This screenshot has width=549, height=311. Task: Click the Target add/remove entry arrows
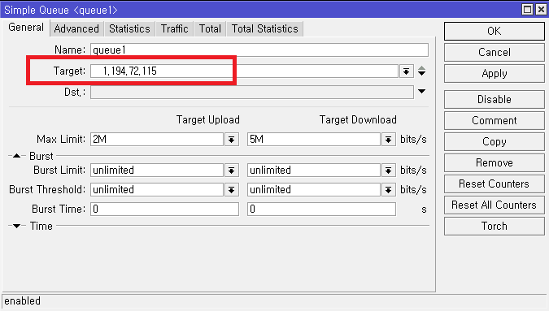point(421,71)
